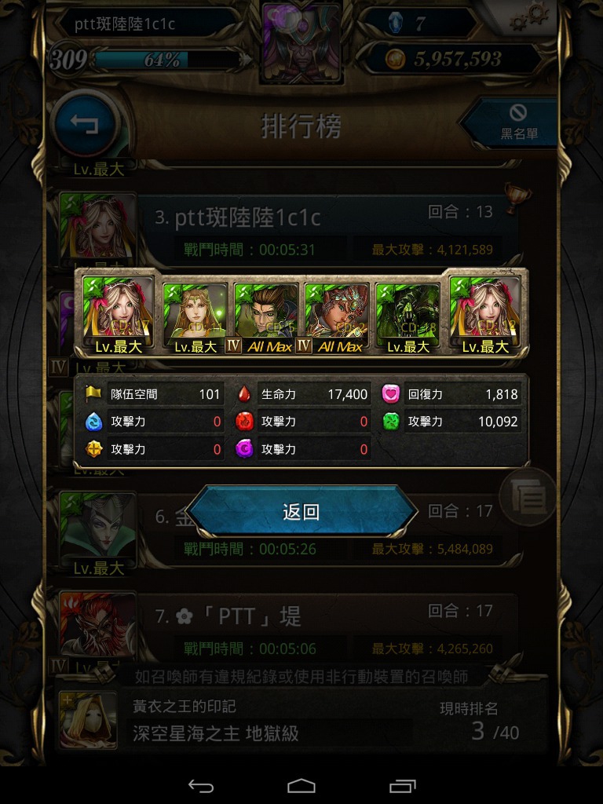
Task: Open the rank 3 ptt斑陸陸1c1c entry
Action: [x=328, y=230]
